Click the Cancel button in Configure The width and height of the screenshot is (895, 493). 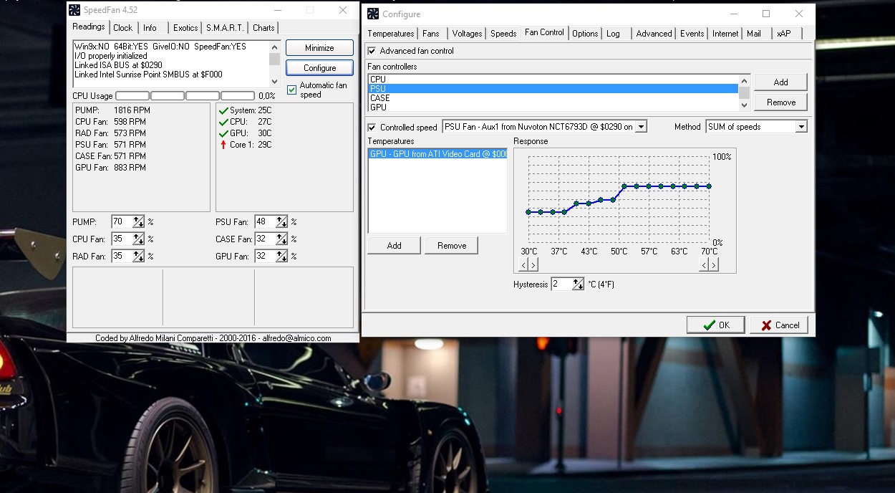pyautogui.click(x=779, y=325)
